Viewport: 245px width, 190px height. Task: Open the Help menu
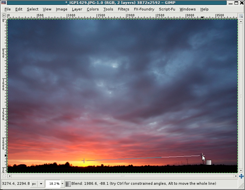[x=204, y=9]
